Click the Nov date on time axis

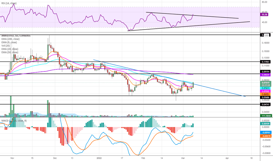(12, 158)
